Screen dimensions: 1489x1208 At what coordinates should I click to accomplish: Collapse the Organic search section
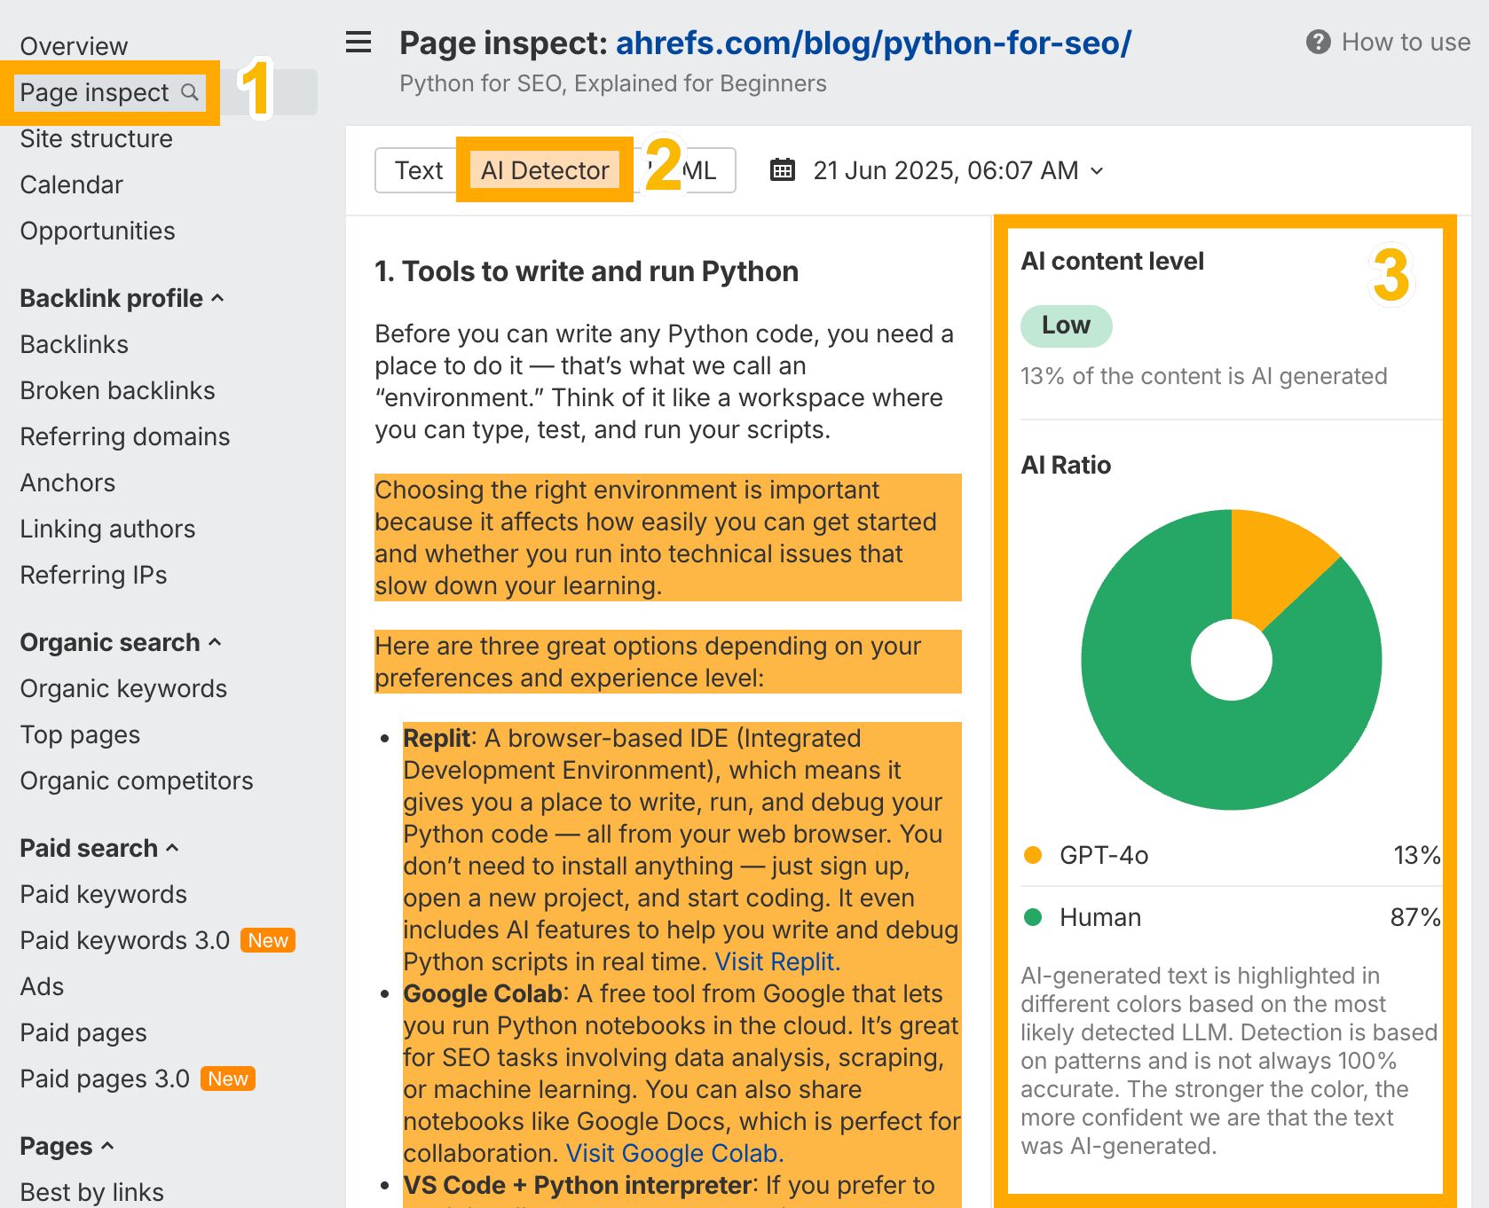[x=215, y=641]
